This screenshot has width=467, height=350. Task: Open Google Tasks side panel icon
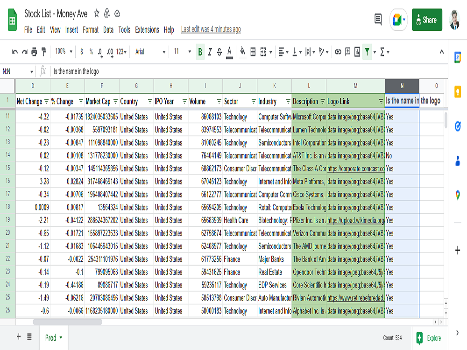(x=458, y=126)
